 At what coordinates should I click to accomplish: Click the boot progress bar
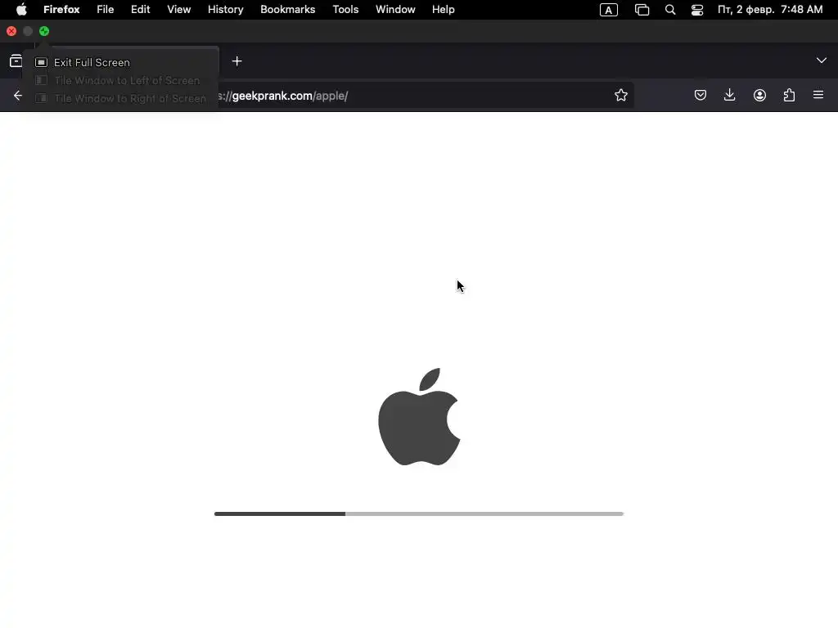(419, 514)
